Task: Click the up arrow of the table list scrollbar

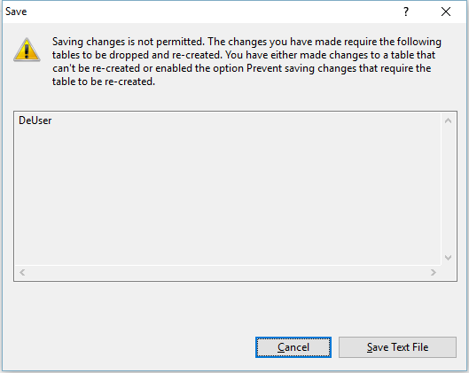Action: coord(448,120)
